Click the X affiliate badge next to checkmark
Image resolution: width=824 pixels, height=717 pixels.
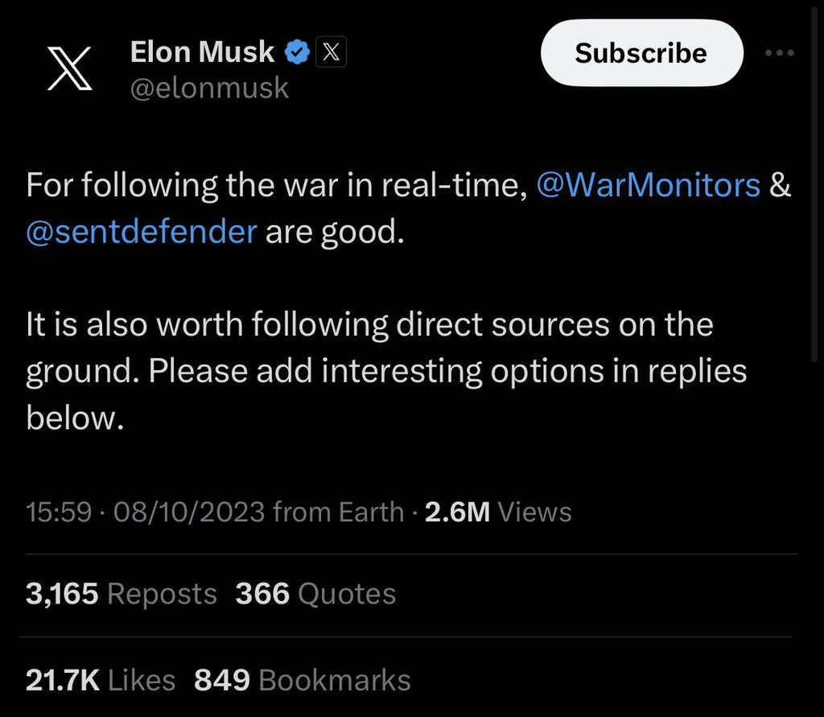click(331, 51)
